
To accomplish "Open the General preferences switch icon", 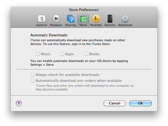I will [41, 19].
